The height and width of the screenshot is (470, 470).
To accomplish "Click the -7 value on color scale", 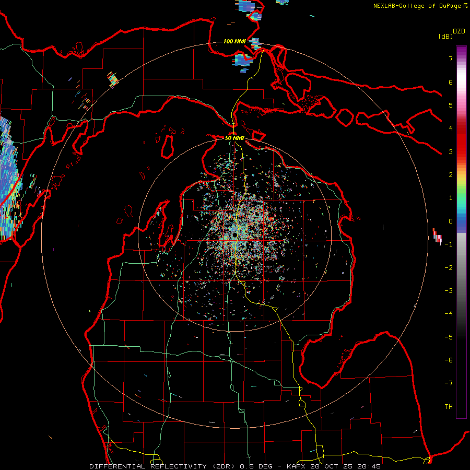I will click(x=449, y=383).
